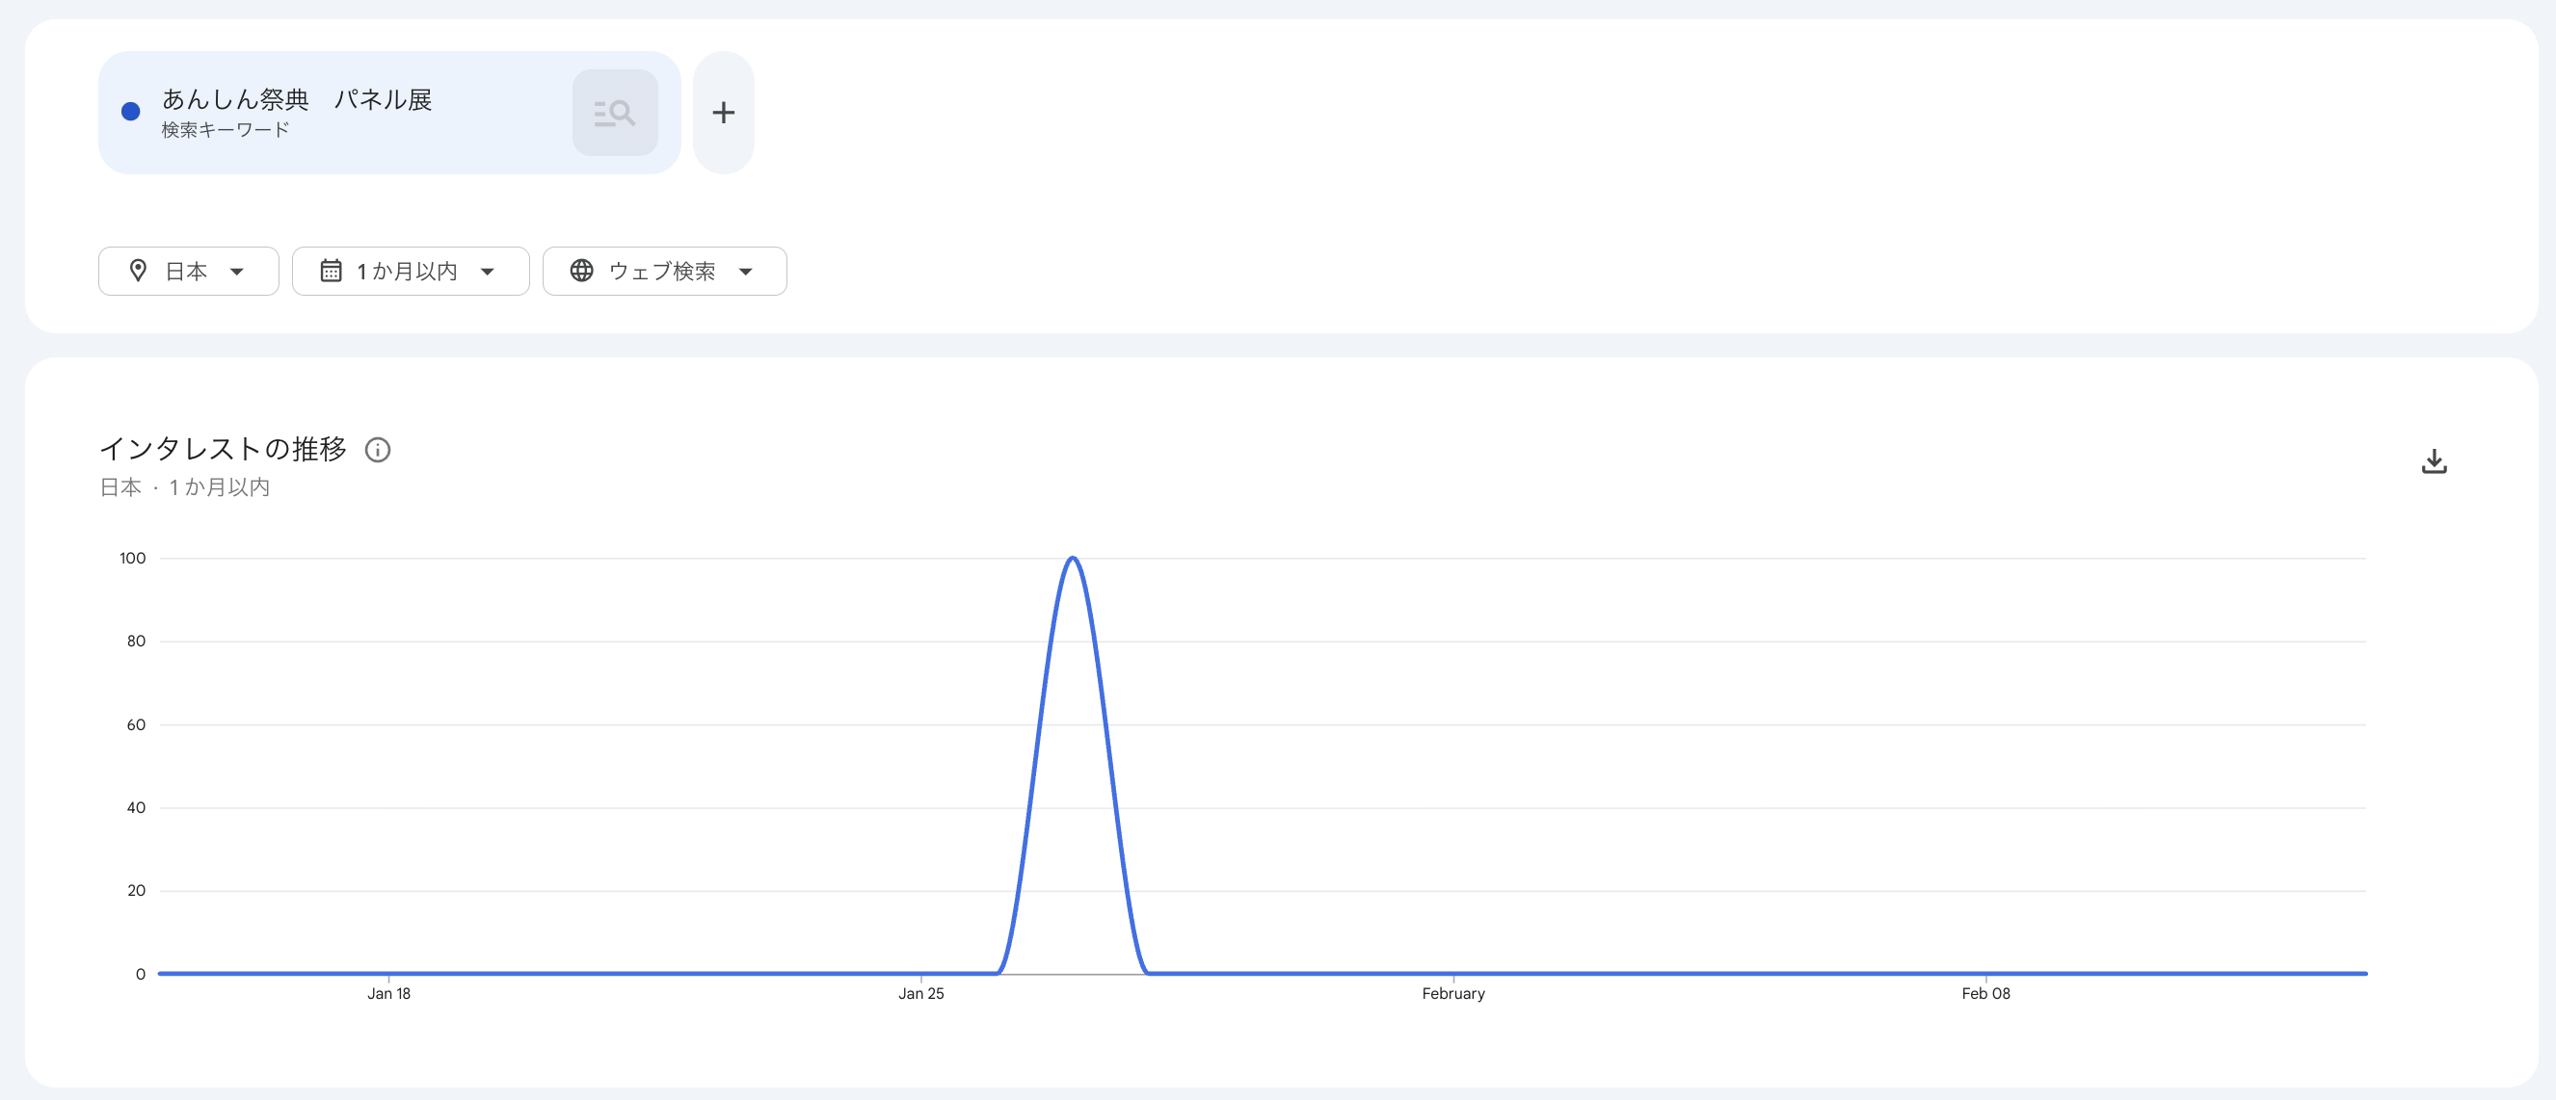Click the blue dot of the search term
This screenshot has width=2556, height=1100.
click(x=131, y=112)
